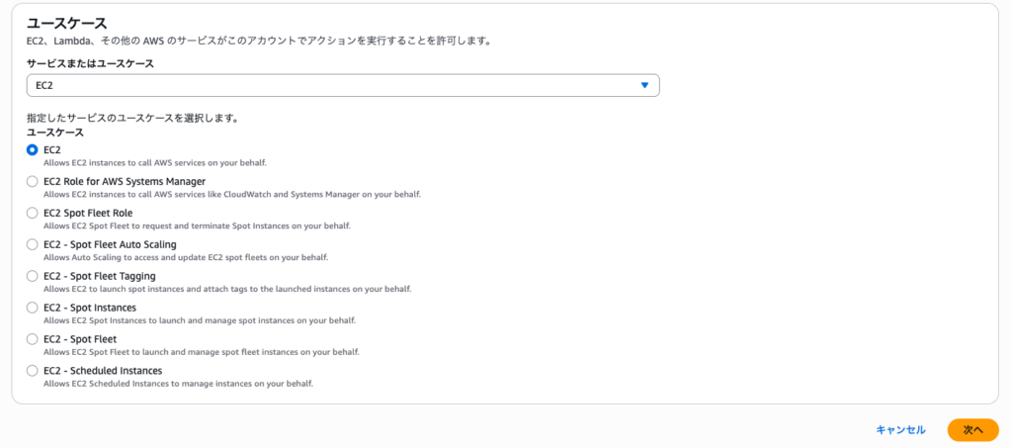Click the 'request and terminate Spot Instances' description
1012x448 pixels.
pyautogui.click(x=197, y=225)
